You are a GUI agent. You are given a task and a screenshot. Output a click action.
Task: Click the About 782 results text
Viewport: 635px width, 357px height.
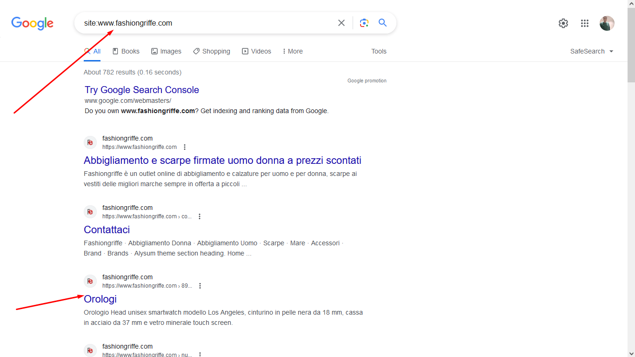[133, 72]
